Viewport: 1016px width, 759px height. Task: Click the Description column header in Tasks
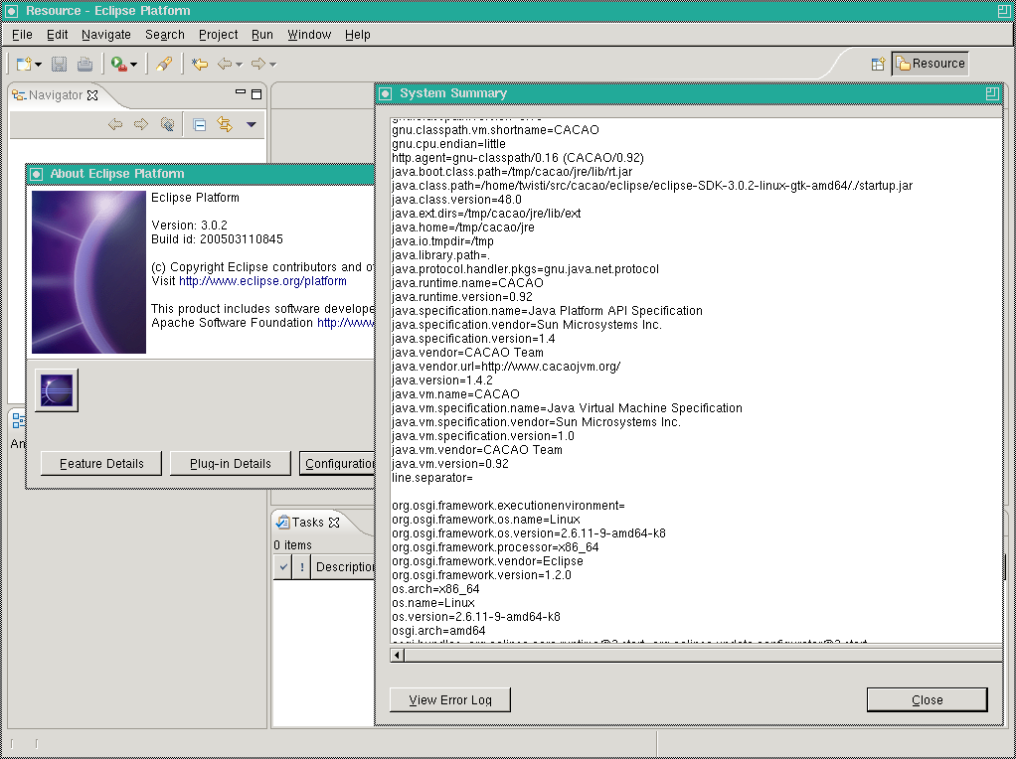coord(343,567)
